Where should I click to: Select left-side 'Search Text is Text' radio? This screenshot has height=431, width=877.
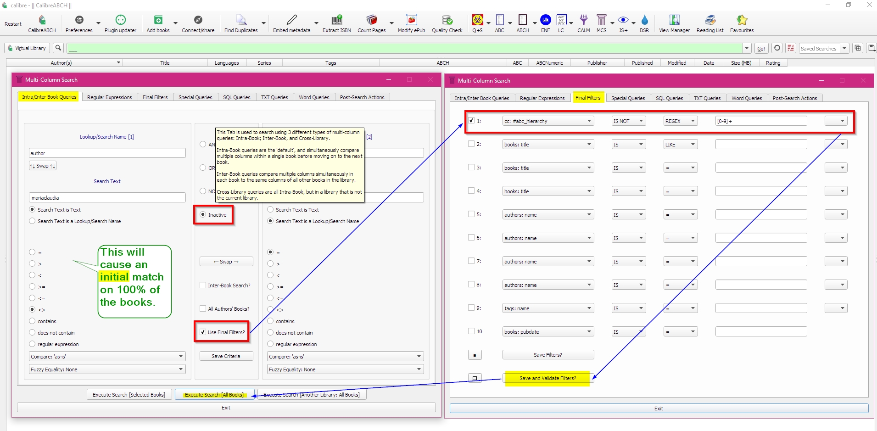click(32, 209)
